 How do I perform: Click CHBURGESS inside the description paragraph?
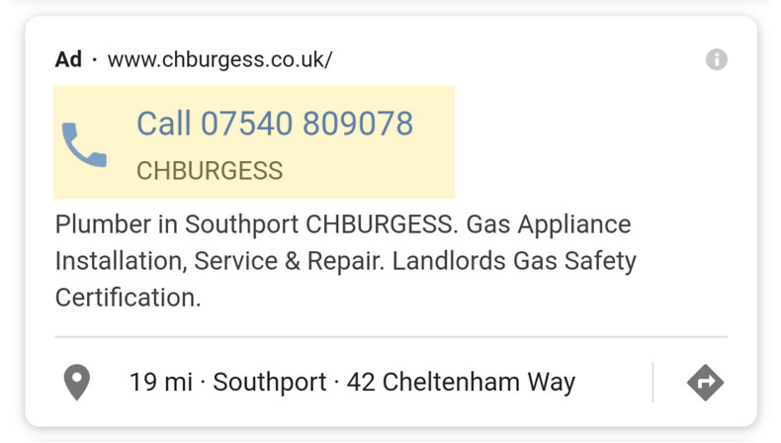pyautogui.click(x=381, y=224)
